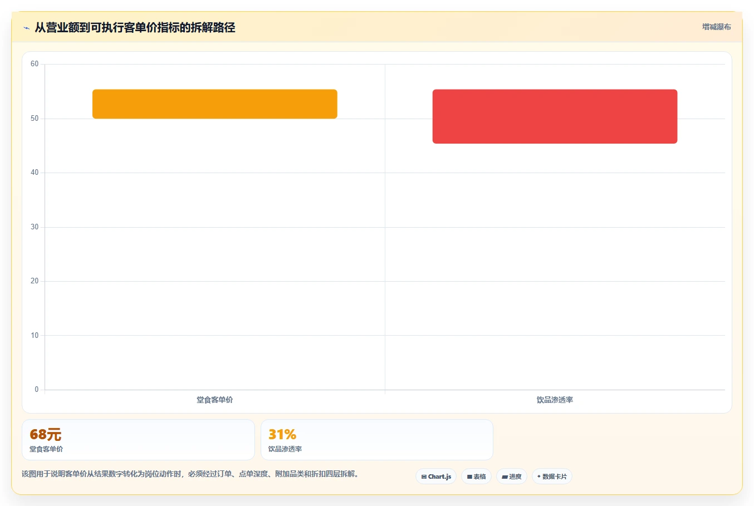Image resolution: width=754 pixels, height=506 pixels.
Task: Click the y-axis value 10
Action: point(35,336)
